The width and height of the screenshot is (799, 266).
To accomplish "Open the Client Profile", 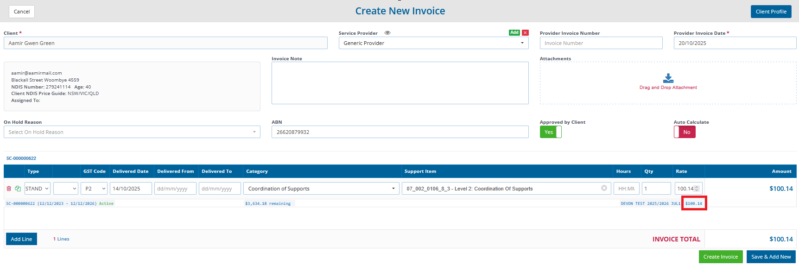I will pyautogui.click(x=771, y=12).
